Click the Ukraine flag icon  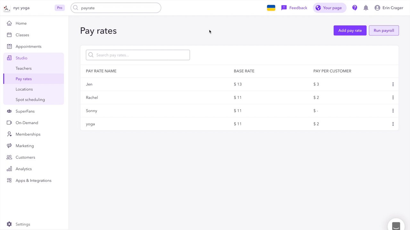271,8
